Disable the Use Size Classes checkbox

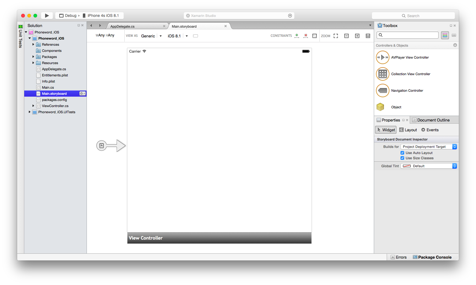pos(402,158)
